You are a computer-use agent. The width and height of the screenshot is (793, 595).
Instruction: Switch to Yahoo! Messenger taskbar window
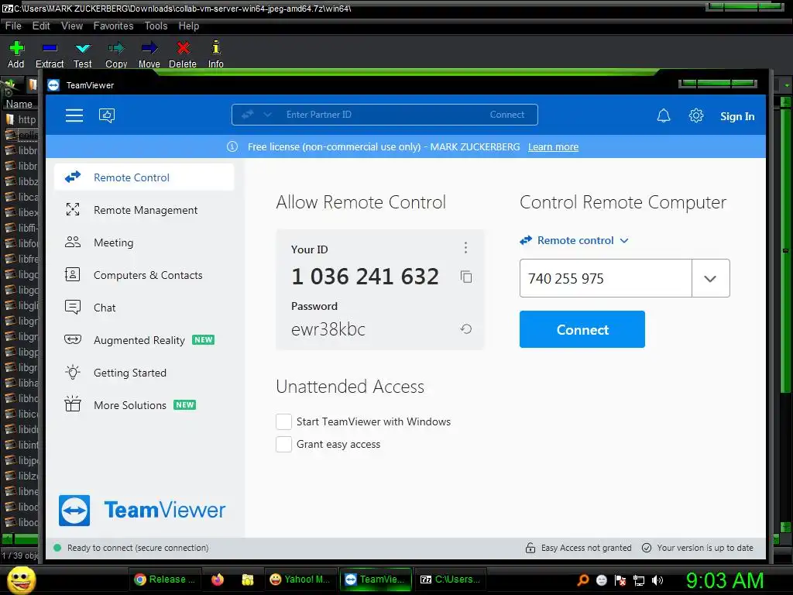(x=300, y=580)
